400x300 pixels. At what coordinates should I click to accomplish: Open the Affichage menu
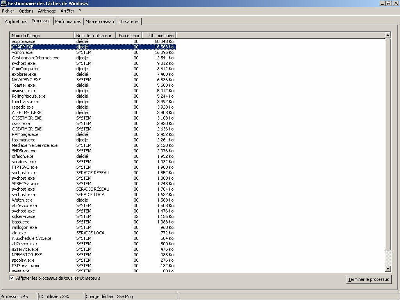coord(47,11)
